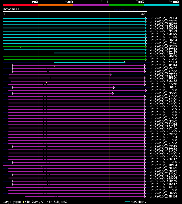
Task: Select hit label UniRef100_B9GQD4
Action: coord(163,28)
